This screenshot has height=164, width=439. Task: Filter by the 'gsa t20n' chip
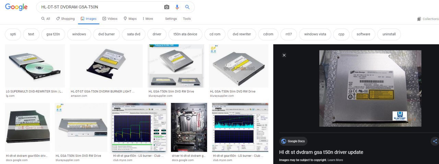pos(53,34)
